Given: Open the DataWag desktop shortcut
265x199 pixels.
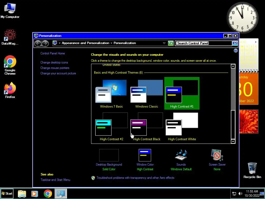Looking at the screenshot, I should click(10, 37).
